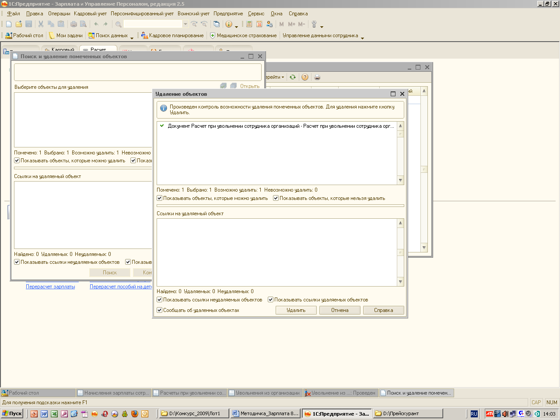Click the question mark help icon in background window
Viewport: 560px width, 420px height.
(305, 77)
